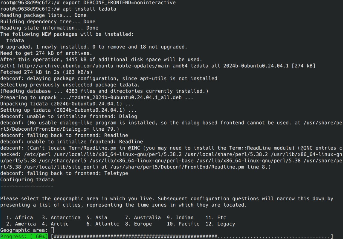
Task: Select '10. Pacific' from the list
Action: click(x=183, y=224)
